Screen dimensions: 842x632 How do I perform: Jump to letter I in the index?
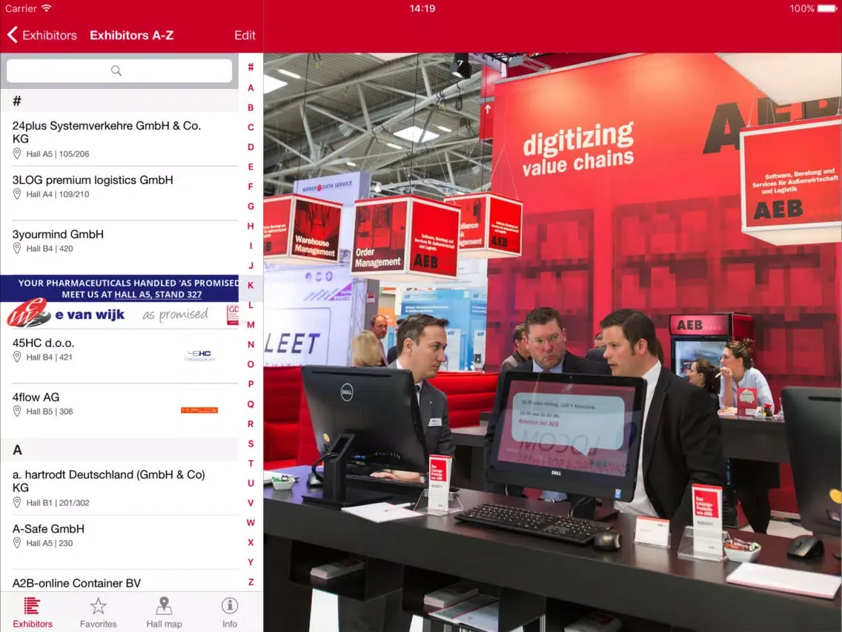(x=251, y=246)
